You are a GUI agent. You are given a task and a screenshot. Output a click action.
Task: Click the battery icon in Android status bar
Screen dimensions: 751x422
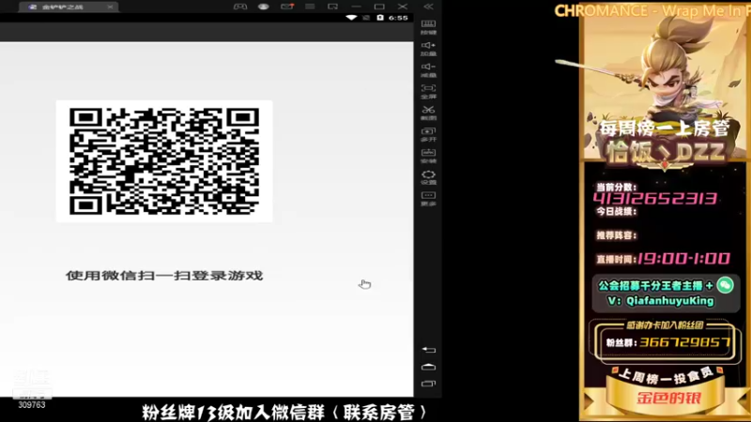[380, 18]
